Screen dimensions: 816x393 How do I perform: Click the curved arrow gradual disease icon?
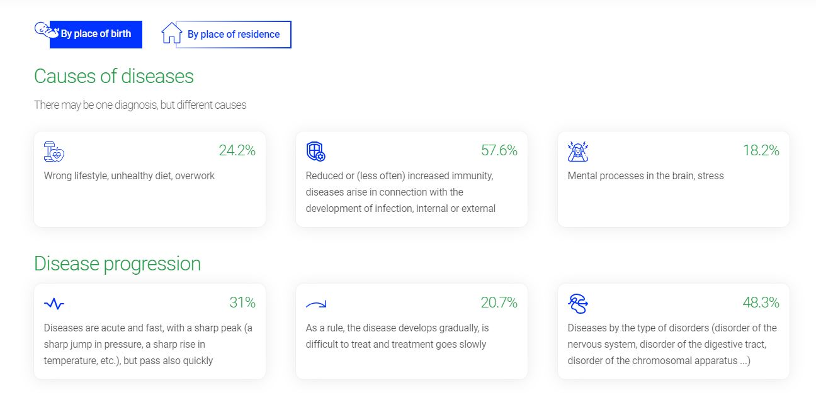point(315,304)
